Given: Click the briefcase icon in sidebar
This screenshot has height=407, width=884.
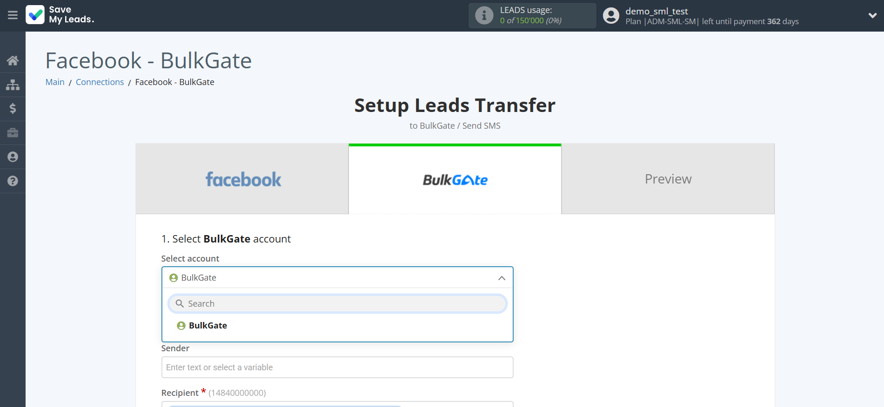Looking at the screenshot, I should pos(13,133).
